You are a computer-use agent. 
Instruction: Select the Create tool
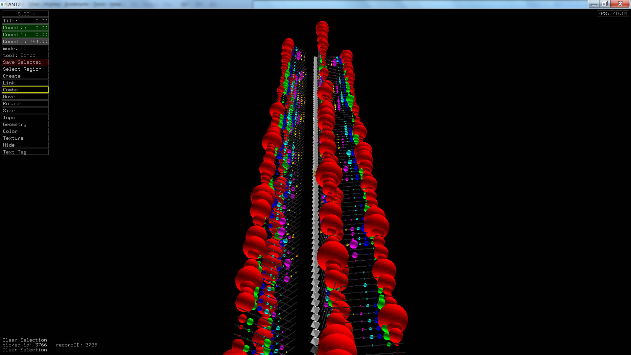coord(25,76)
